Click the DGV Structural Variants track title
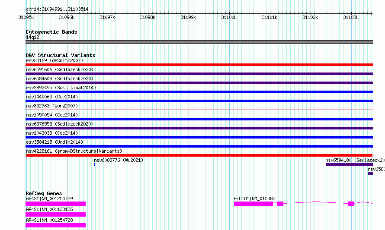This screenshot has width=385, height=230. click(x=61, y=55)
